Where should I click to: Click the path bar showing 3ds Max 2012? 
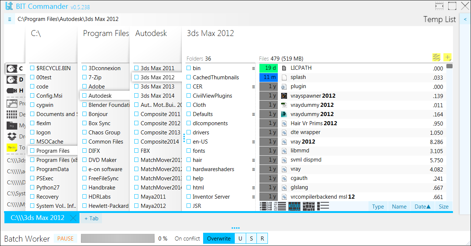[68, 19]
